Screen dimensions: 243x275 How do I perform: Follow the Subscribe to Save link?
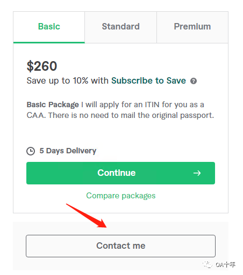click(148, 80)
